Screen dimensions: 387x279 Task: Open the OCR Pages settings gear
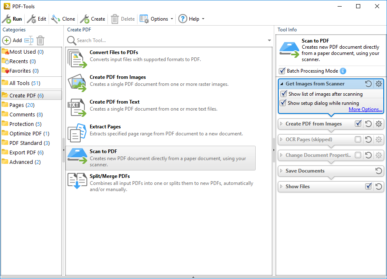pyautogui.click(x=379, y=139)
